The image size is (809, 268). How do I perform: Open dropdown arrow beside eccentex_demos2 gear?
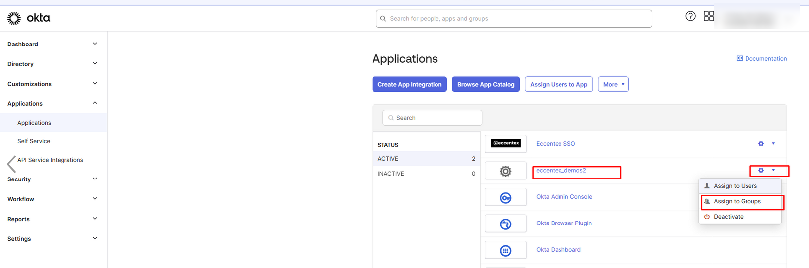click(x=773, y=170)
